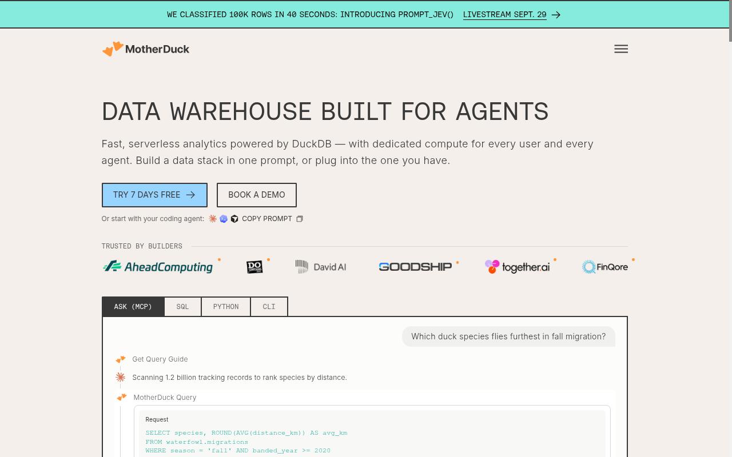Click the TRY 7 DAYS FREE button
Image resolution: width=732 pixels, height=457 pixels.
click(154, 195)
